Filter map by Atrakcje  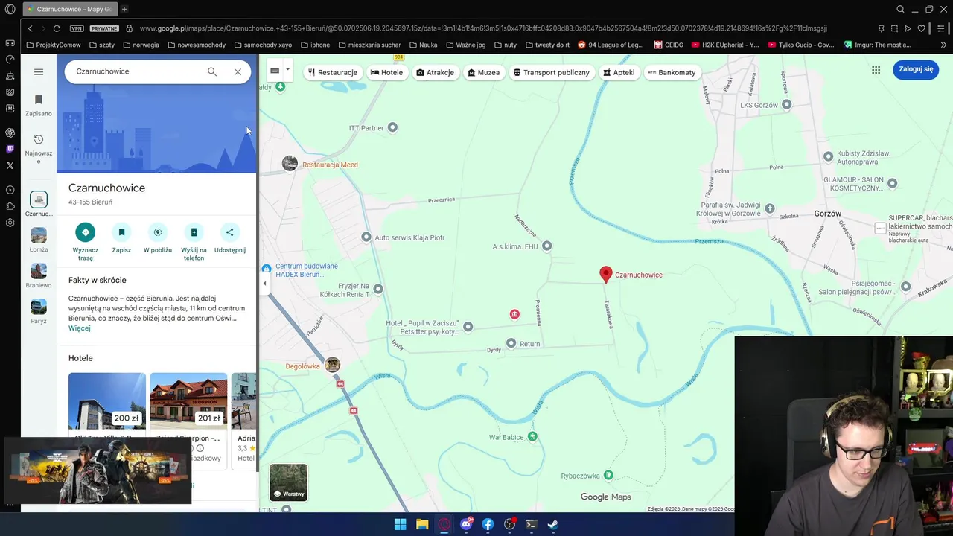click(436, 72)
